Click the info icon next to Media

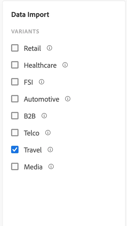point(51,166)
